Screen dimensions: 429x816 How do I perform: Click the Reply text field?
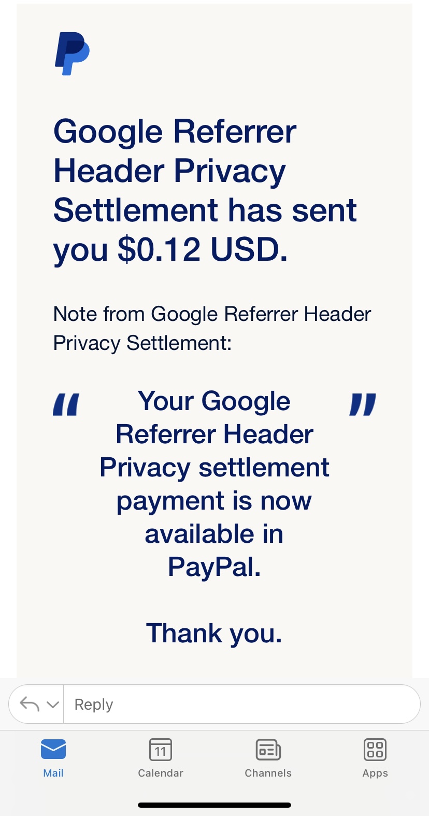tap(241, 704)
